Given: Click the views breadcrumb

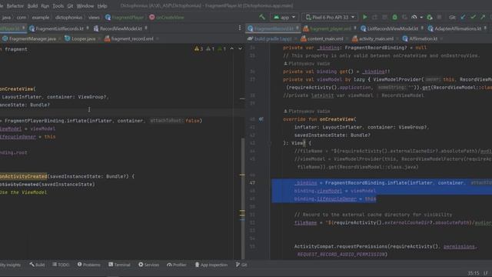Looking at the screenshot, I should point(94,17).
